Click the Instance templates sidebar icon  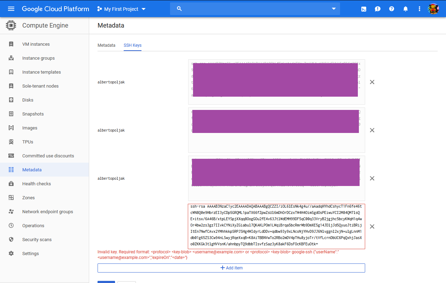coord(11,72)
